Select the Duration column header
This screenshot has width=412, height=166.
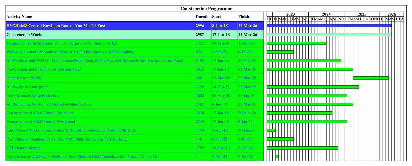(203, 17)
